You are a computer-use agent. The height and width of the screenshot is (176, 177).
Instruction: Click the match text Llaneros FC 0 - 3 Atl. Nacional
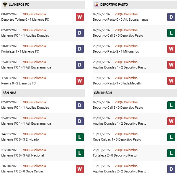pos(22,155)
